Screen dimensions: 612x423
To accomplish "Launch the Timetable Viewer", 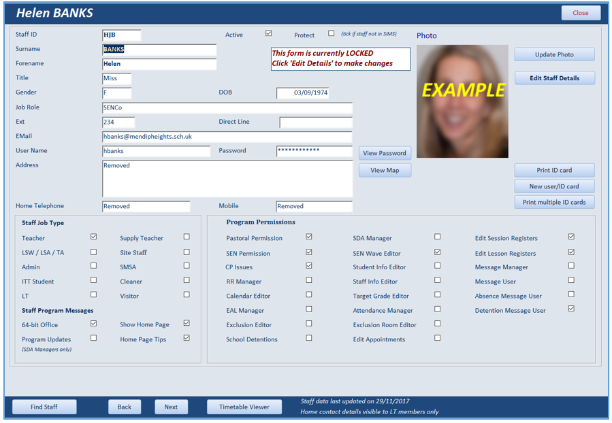I will (244, 407).
